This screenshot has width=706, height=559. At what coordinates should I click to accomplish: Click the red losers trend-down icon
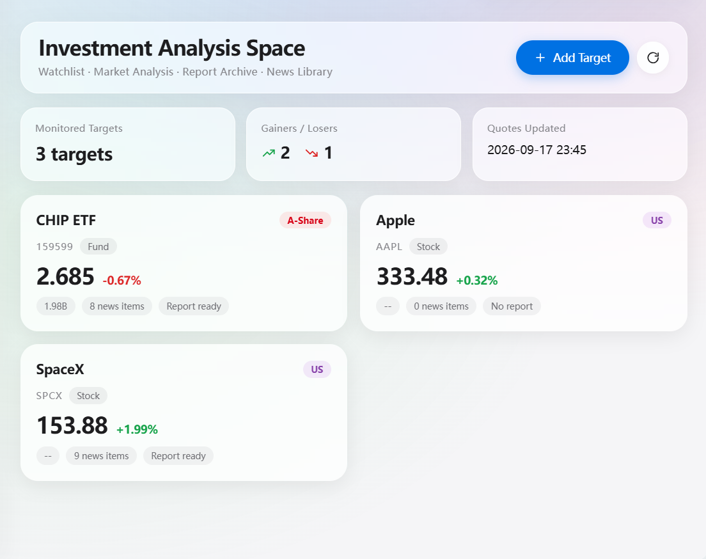click(311, 153)
